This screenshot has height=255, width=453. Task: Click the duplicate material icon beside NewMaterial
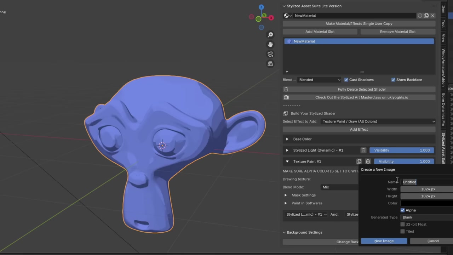[x=426, y=16]
